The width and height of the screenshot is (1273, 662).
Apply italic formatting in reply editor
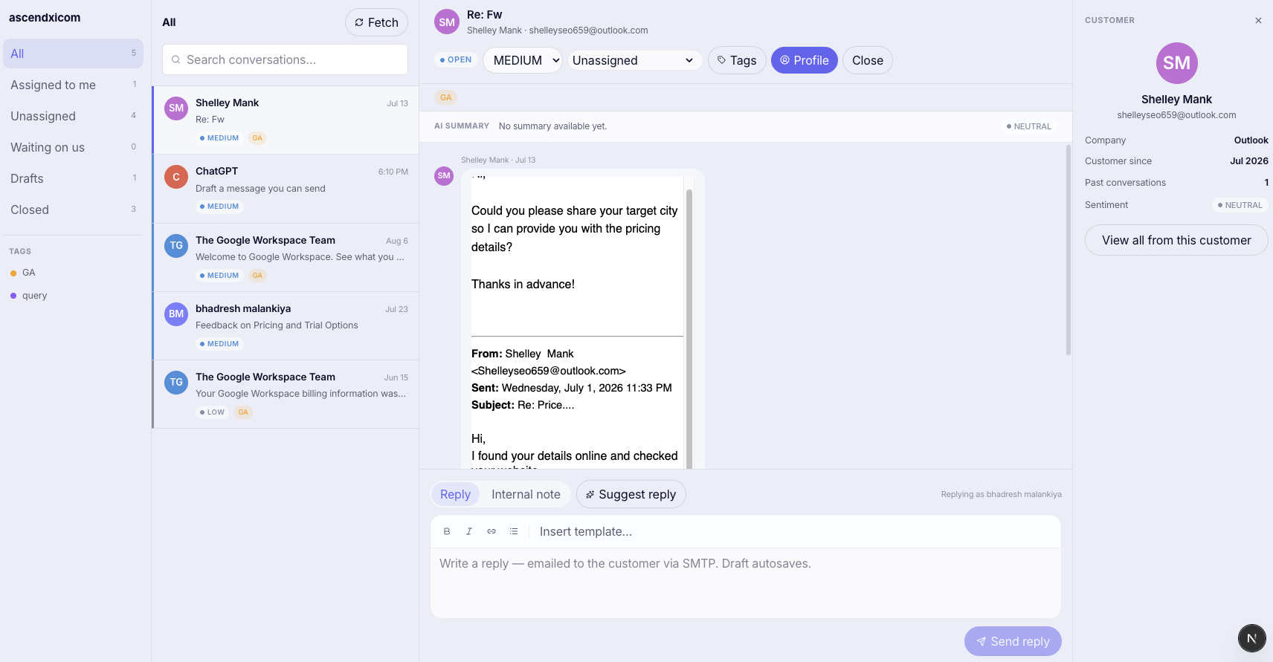469,531
